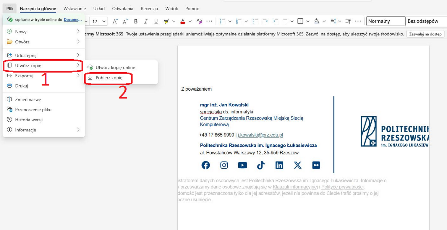
Task: Toggle bold formatting
Action: 136,21
